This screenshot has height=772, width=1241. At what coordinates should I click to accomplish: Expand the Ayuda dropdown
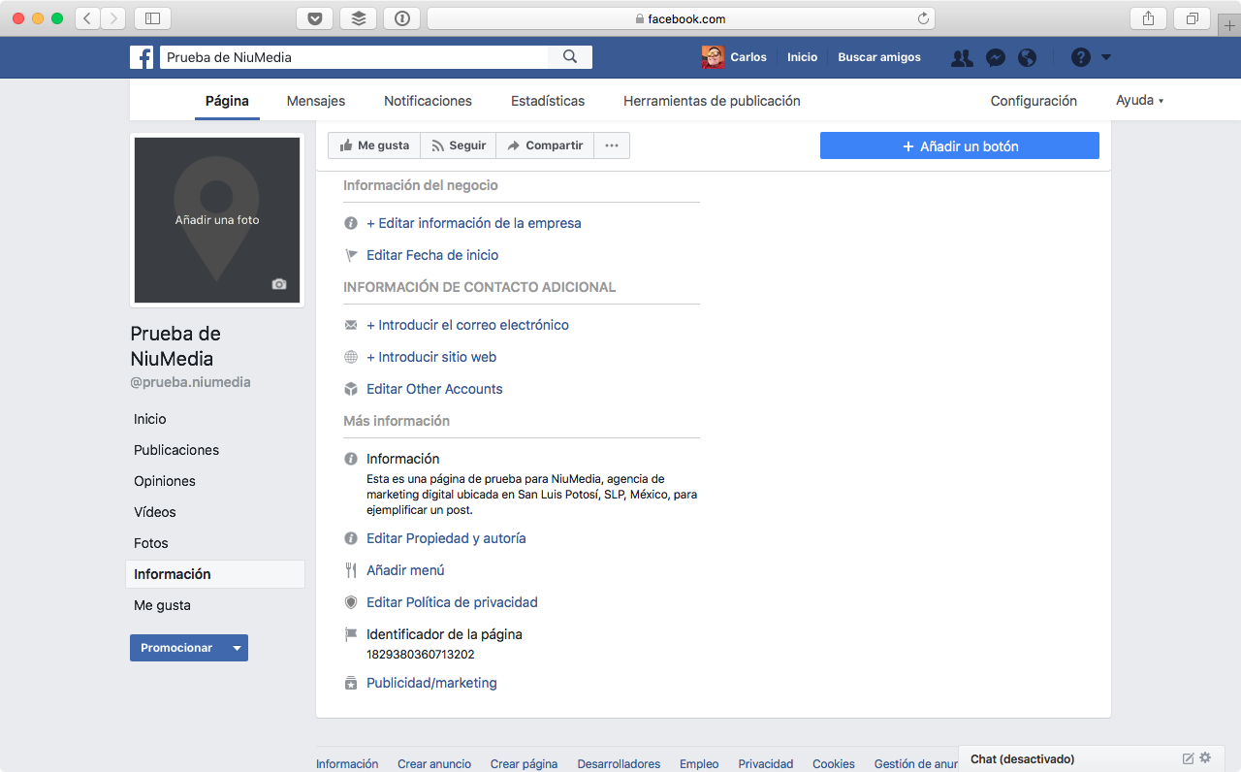click(x=1139, y=101)
